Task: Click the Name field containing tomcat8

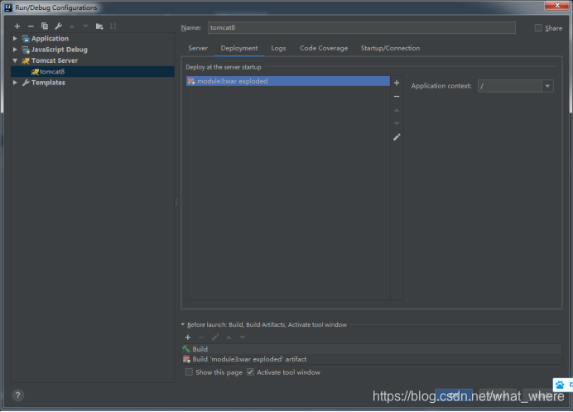Action: (362, 28)
